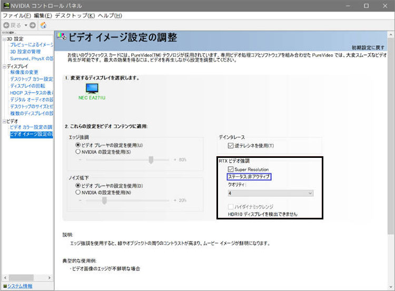Click HDR10 ディスプレイを検出できません text
This screenshot has width=395, height=291.
click(262, 215)
